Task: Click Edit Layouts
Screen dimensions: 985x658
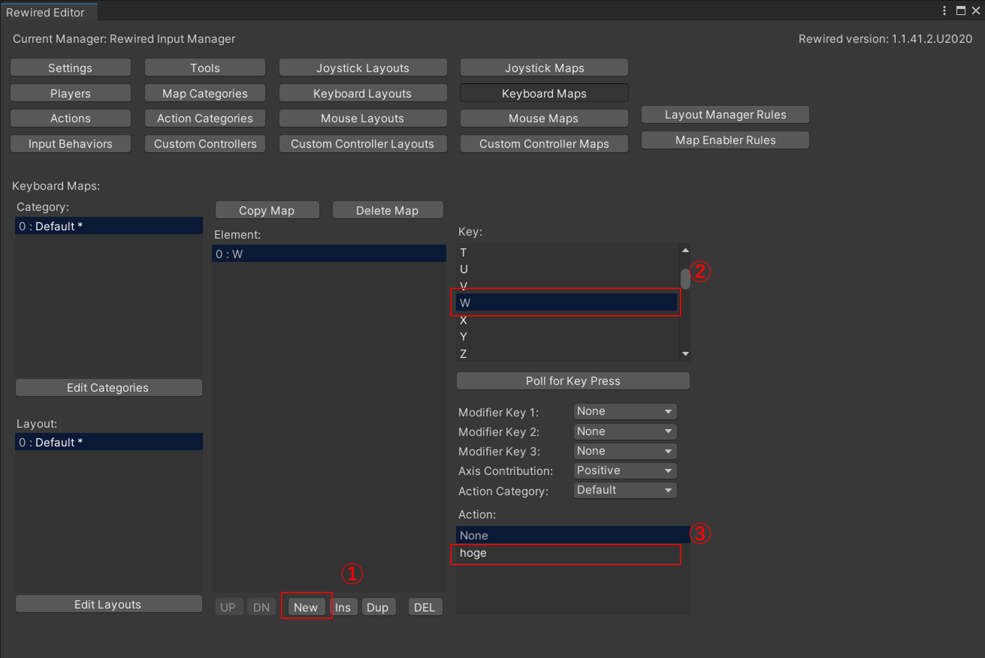Action: click(108, 604)
